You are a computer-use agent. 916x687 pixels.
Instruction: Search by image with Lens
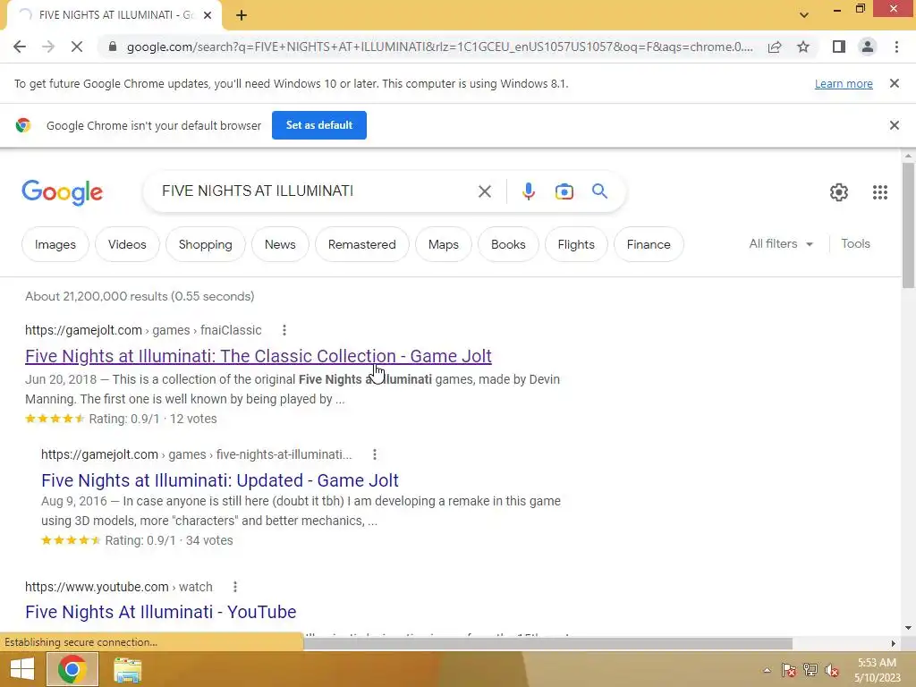click(564, 191)
